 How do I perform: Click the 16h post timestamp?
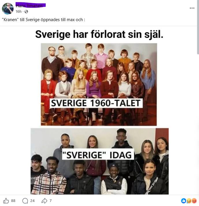(x=18, y=12)
